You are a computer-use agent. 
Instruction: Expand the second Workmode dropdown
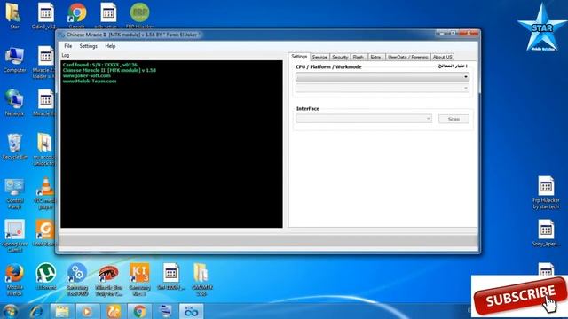[x=383, y=88]
